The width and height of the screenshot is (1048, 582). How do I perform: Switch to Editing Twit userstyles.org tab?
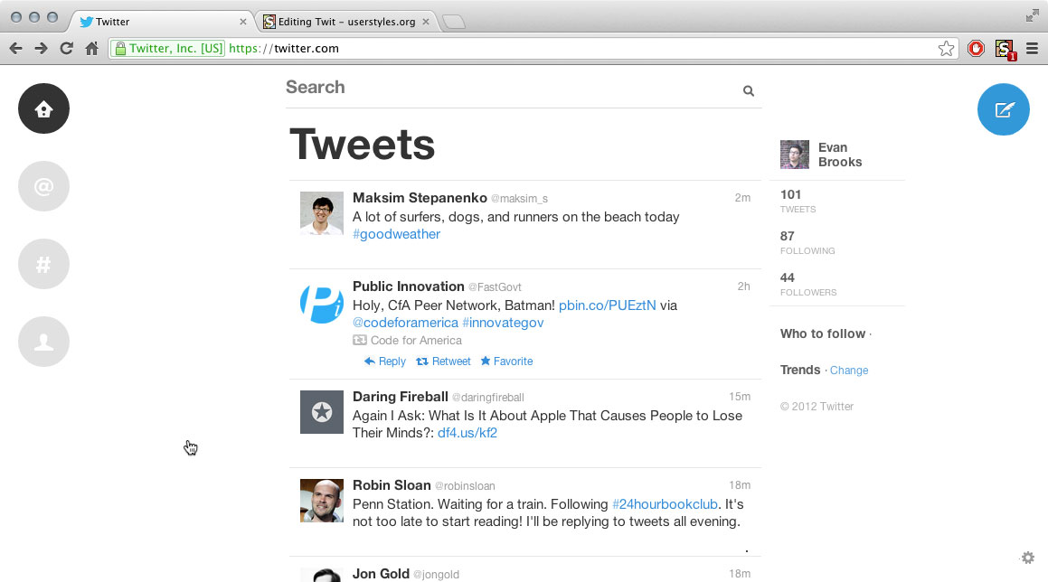[x=346, y=22]
